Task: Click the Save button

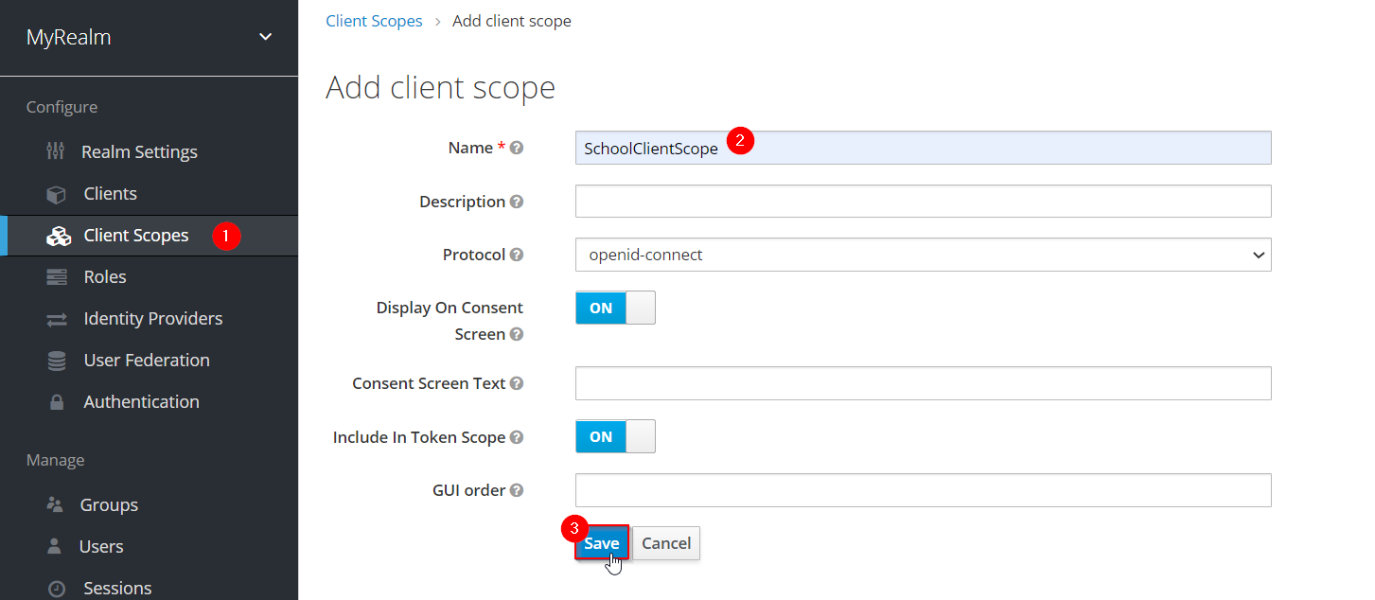Action: tap(602, 543)
